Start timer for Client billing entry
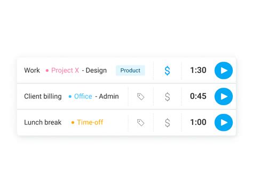The height and width of the screenshot is (193, 253). pos(224,96)
